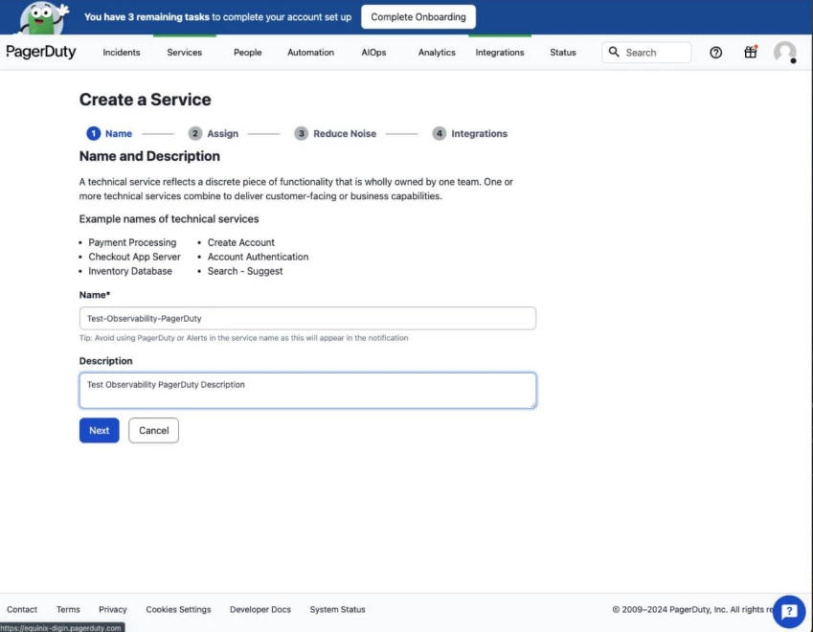The width and height of the screenshot is (813, 632).
Task: Click the green mascot in the onboarding banner
Action: [43, 18]
